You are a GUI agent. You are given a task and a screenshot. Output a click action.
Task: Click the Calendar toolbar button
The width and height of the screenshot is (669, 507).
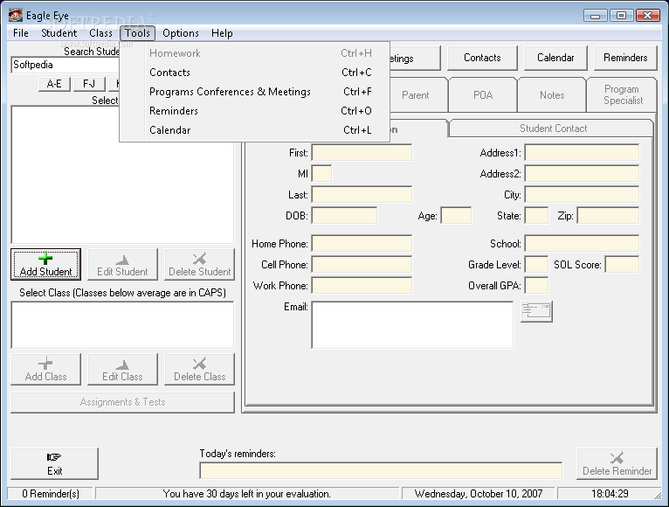coord(555,58)
